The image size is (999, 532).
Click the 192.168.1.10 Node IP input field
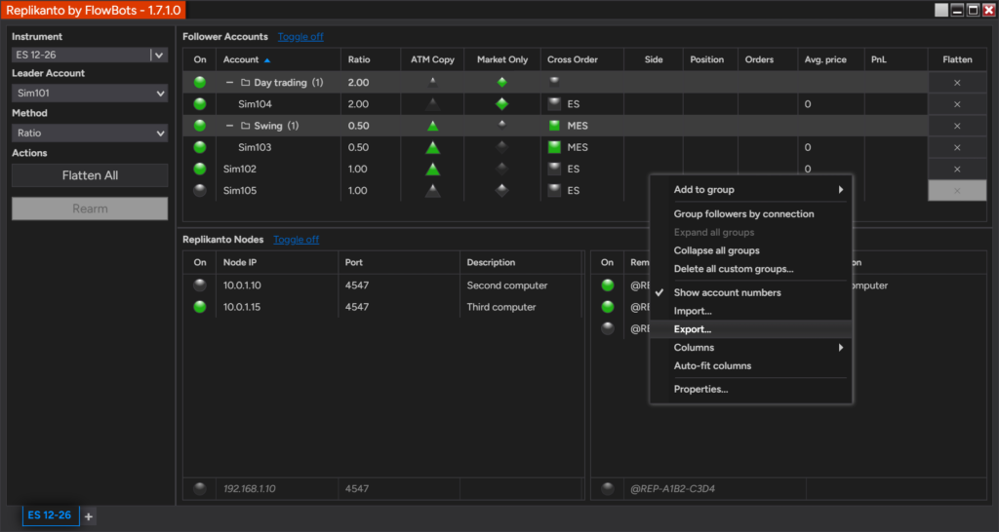coord(277,489)
